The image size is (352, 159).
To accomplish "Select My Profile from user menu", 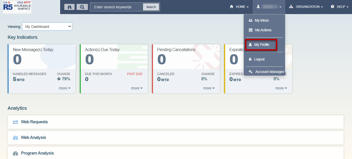I will tap(261, 45).
